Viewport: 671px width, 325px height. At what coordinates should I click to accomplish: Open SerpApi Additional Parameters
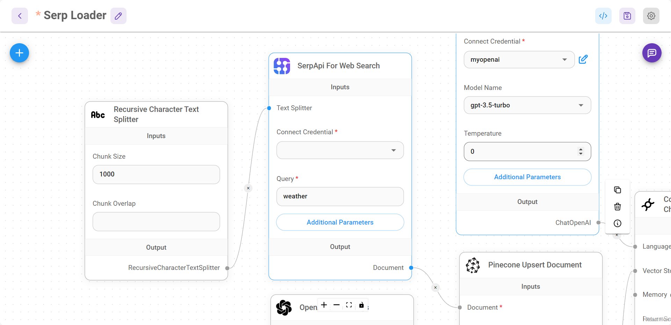coord(340,222)
